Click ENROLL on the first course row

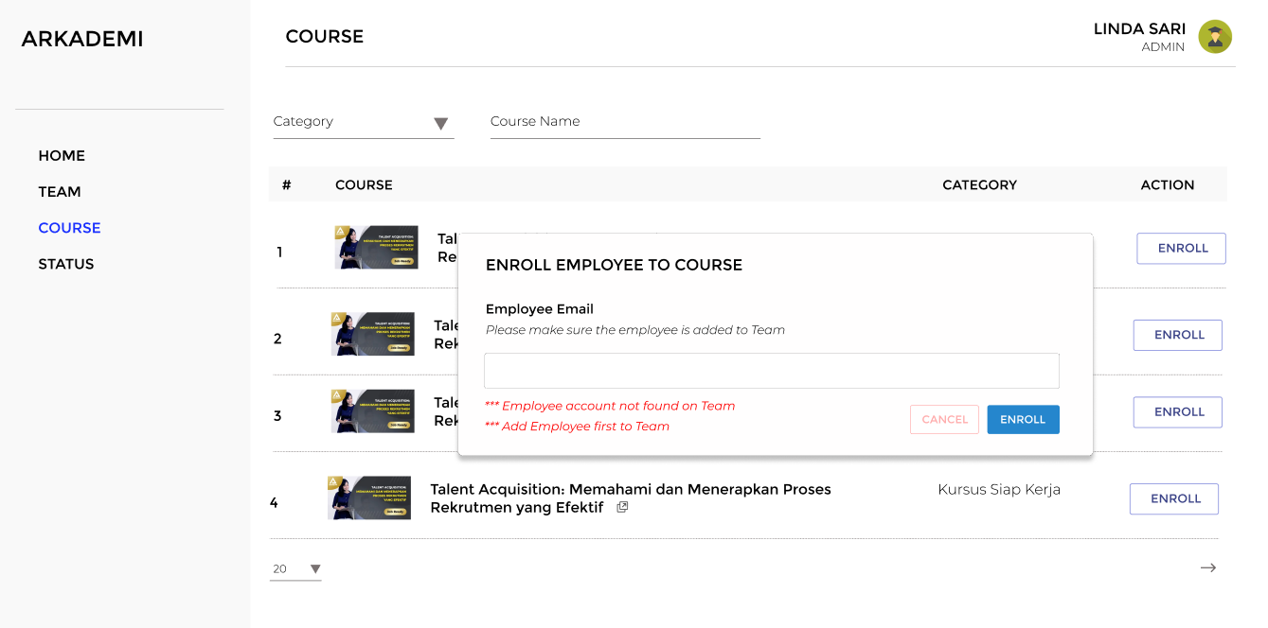(x=1181, y=248)
